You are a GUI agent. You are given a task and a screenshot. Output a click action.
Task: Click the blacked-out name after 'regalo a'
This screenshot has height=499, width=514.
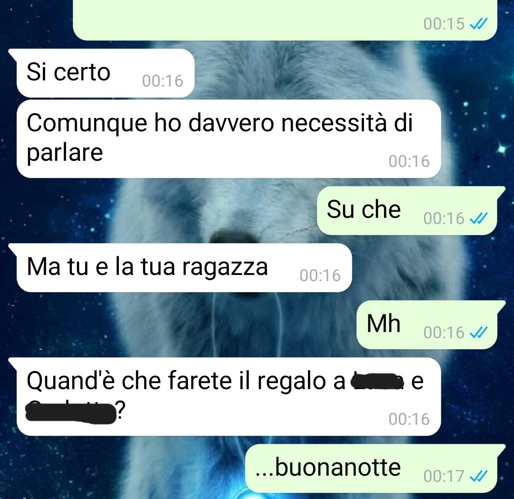click(377, 381)
